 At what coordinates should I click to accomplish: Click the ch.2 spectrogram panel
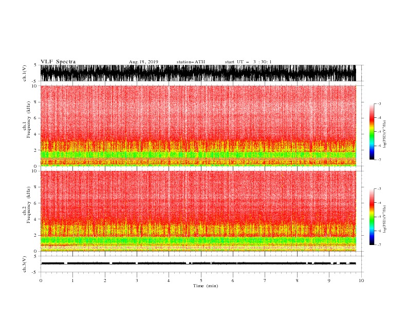tap(198, 211)
